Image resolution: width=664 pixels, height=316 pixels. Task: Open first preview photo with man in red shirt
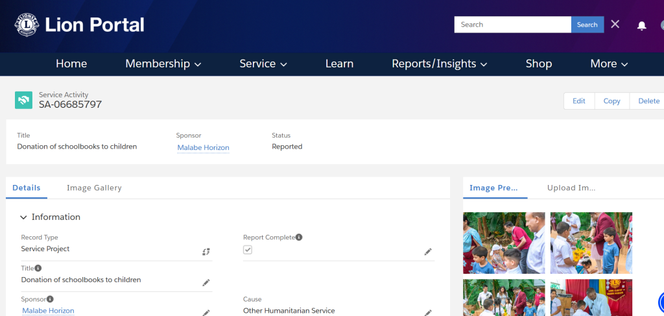pos(504,243)
